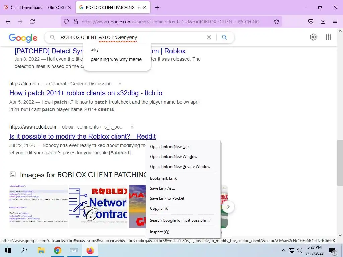This screenshot has height=257, width=343.
Task: Reload the current page
Action: tap(32, 22)
